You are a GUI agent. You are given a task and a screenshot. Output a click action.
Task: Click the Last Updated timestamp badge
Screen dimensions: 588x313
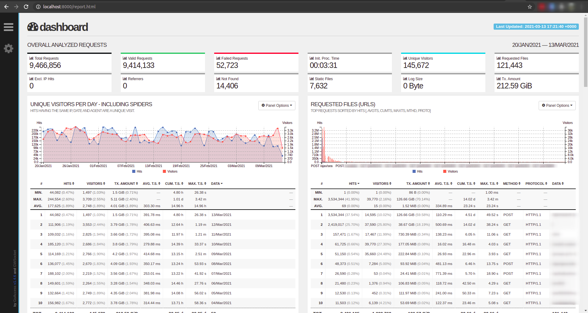tap(536, 27)
